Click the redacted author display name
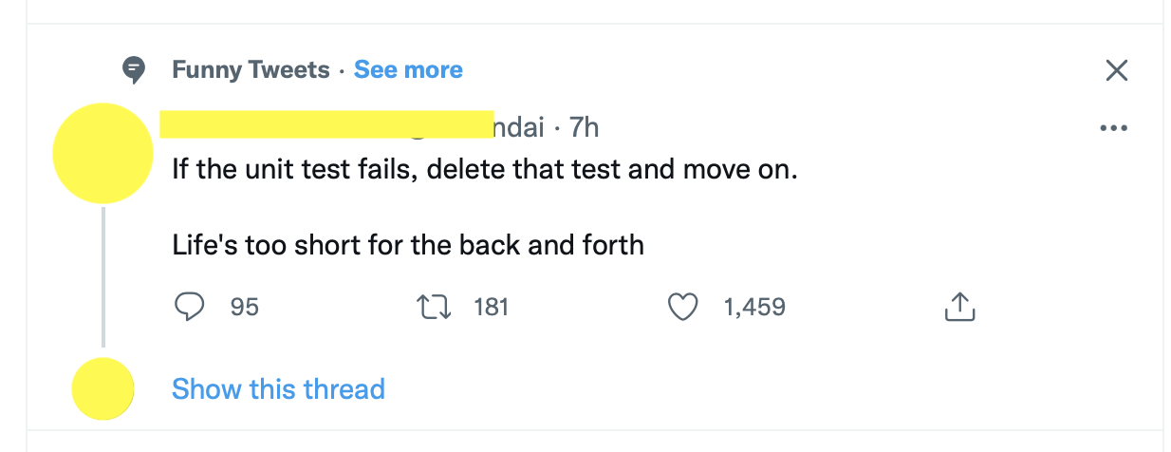This screenshot has height=452, width=1171. 285,124
